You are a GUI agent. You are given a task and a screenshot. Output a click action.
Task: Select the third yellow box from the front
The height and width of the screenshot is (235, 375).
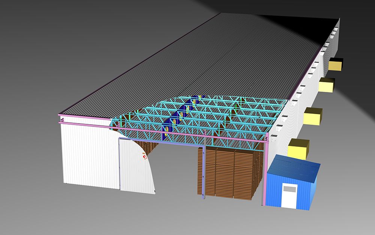326,86
